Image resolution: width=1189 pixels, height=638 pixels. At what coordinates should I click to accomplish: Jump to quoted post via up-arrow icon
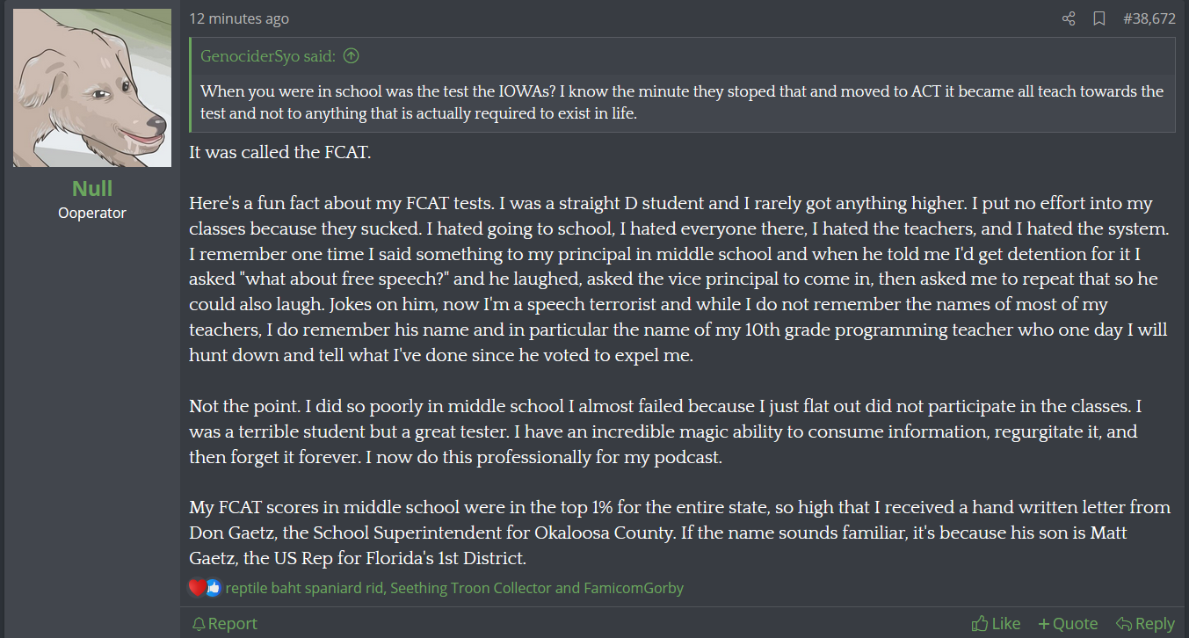coord(351,56)
